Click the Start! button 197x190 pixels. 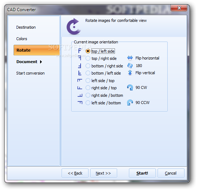142,173
